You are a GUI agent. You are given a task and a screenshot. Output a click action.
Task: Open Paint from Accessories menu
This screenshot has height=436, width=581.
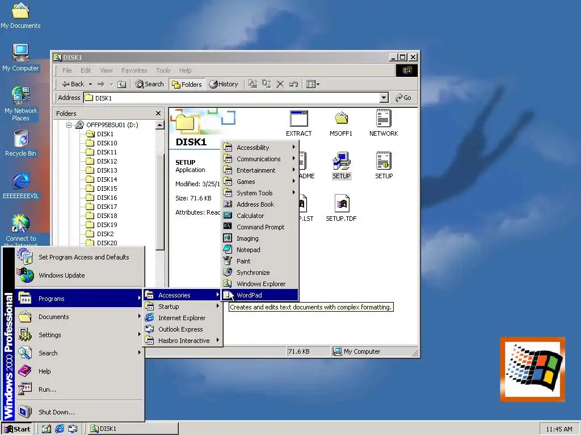(x=260, y=261)
